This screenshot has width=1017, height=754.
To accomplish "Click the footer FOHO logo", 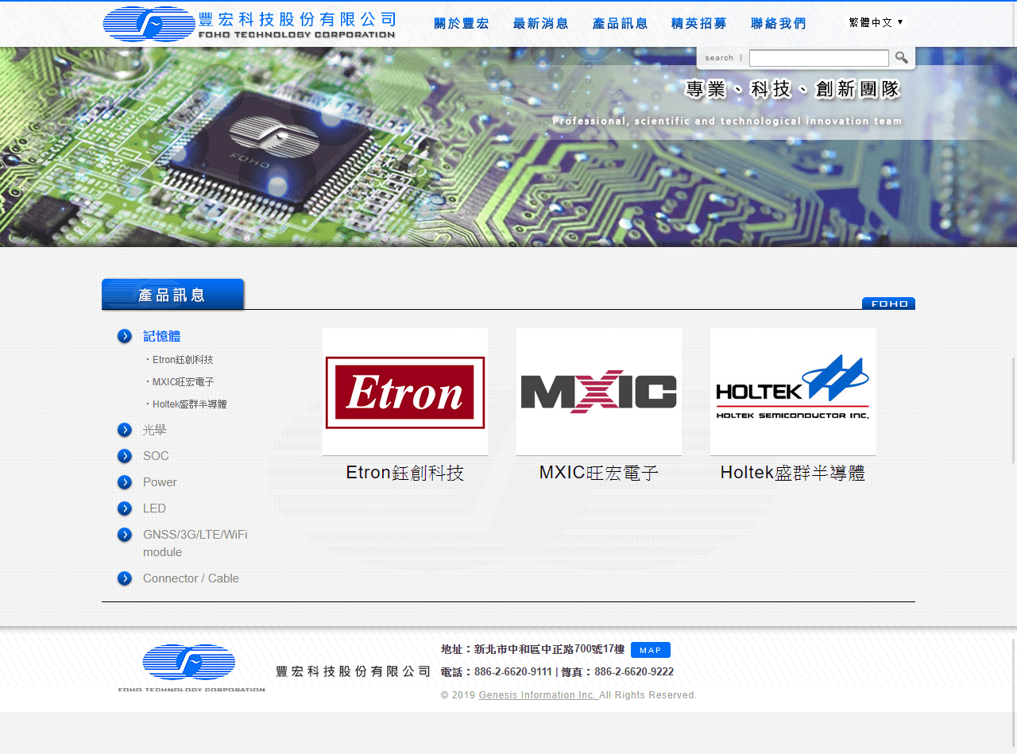I will pyautogui.click(x=191, y=667).
